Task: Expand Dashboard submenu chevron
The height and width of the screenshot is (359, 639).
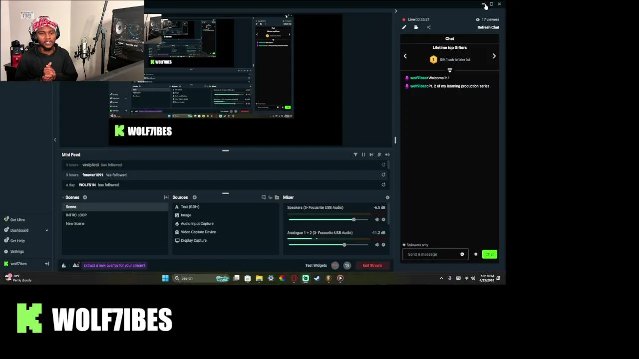Action: click(x=47, y=230)
